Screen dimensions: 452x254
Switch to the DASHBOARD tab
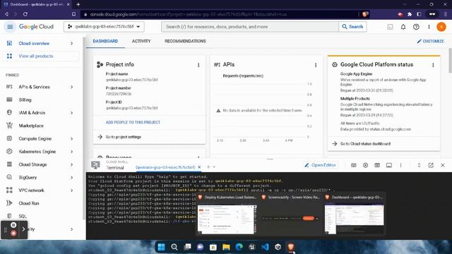105,41
